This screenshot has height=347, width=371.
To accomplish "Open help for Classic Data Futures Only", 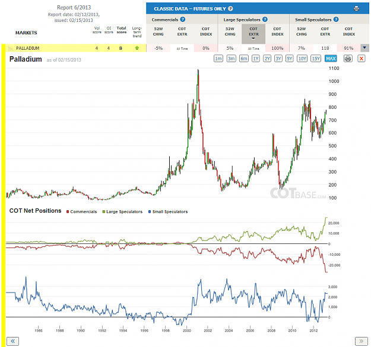I will [x=230, y=9].
